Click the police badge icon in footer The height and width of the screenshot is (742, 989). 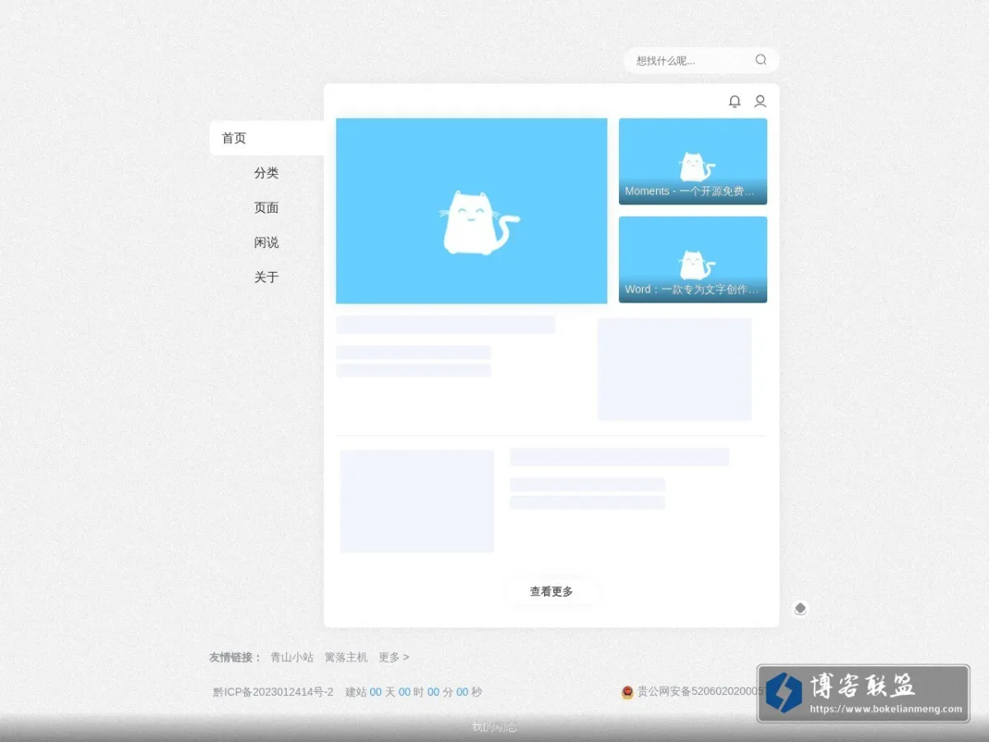(x=627, y=693)
